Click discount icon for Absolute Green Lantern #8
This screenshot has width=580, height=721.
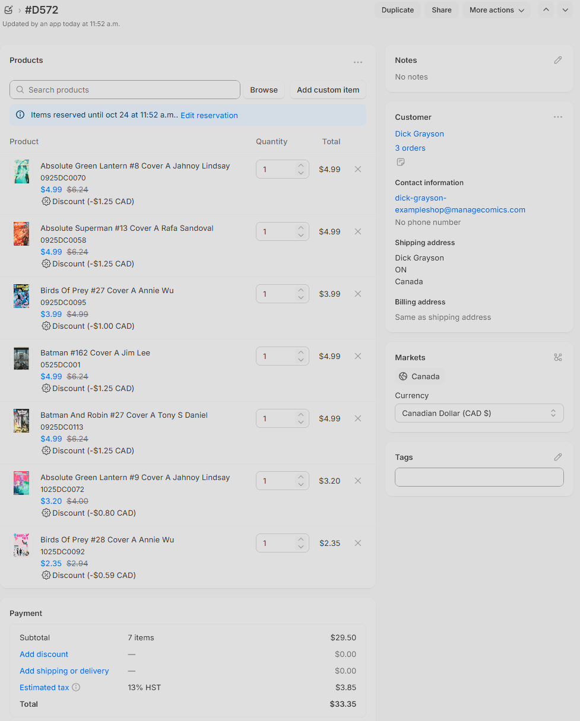coord(46,201)
